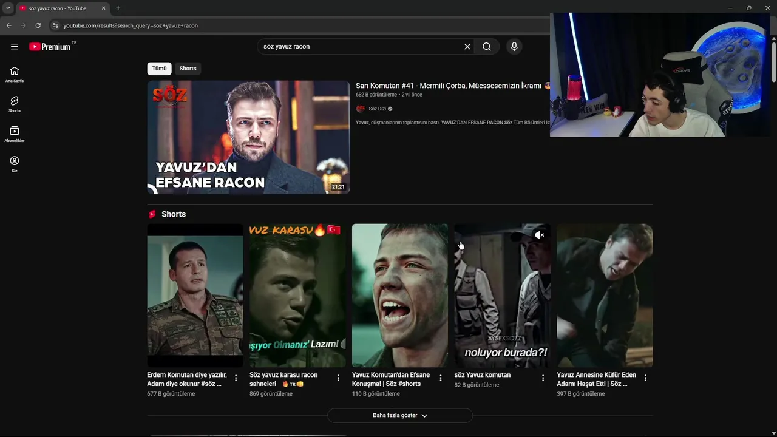This screenshot has width=777, height=437.
Task: Click the browser address bar URL
Action: pyautogui.click(x=131, y=25)
